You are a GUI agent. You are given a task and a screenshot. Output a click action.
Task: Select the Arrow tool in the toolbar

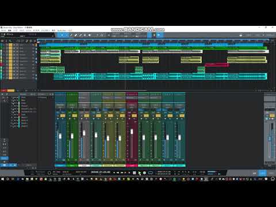[x=62, y=35]
